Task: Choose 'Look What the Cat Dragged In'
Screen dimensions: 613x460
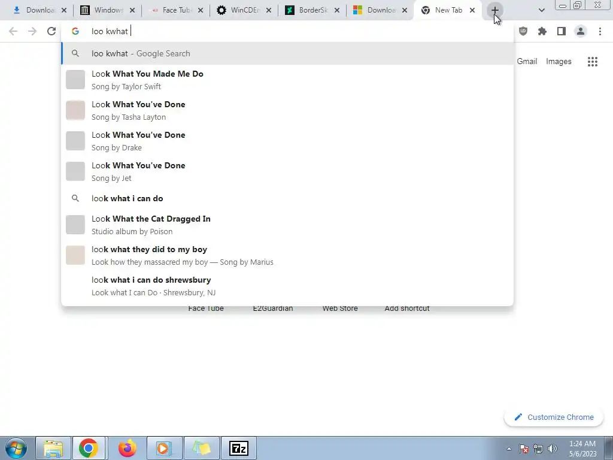Action: coord(287,225)
